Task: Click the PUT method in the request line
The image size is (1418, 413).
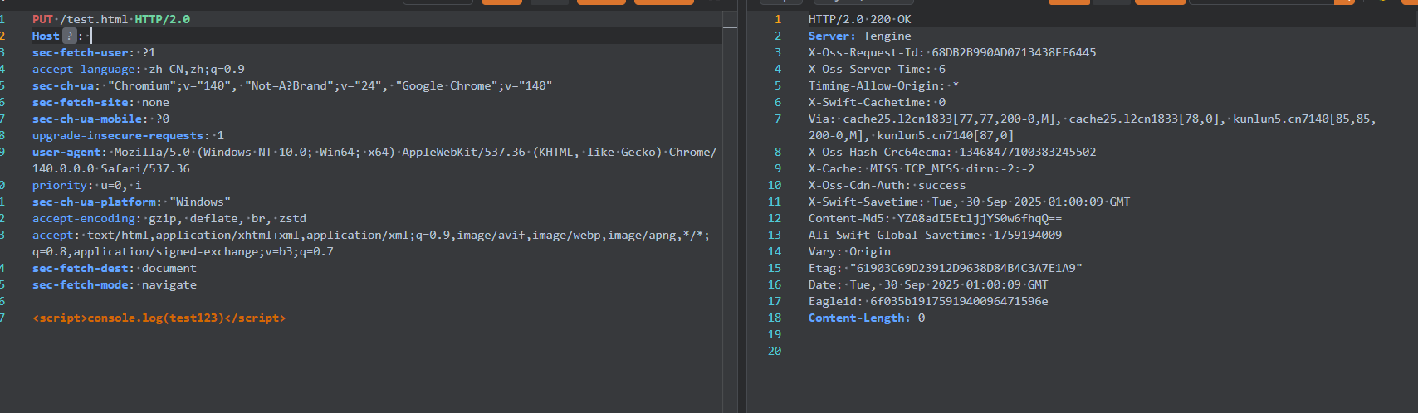Action: (x=42, y=19)
